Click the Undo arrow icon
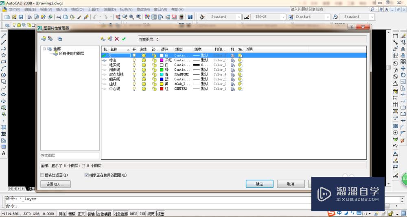Viewport: 407px width, 217px height. coord(95,17)
